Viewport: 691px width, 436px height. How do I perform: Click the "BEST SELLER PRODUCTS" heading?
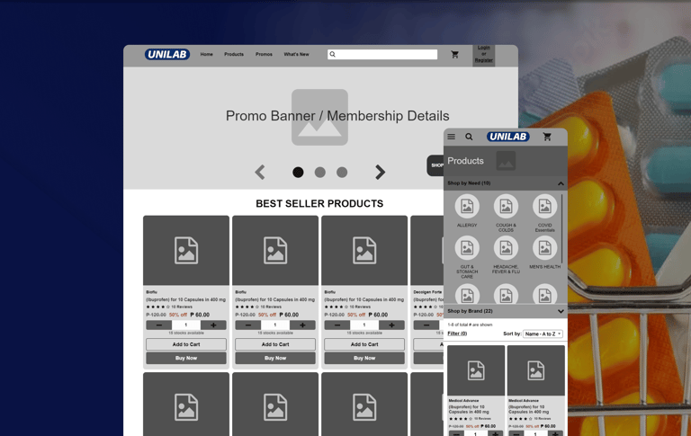(319, 203)
